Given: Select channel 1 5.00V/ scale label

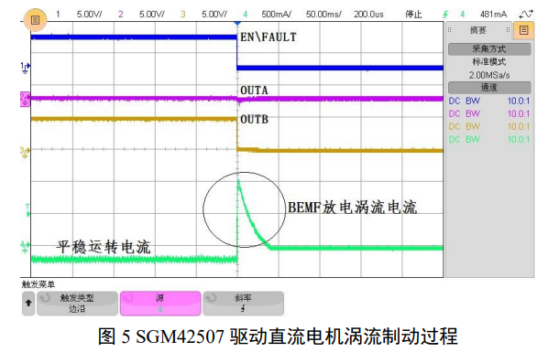Looking at the screenshot, I should [x=90, y=15].
